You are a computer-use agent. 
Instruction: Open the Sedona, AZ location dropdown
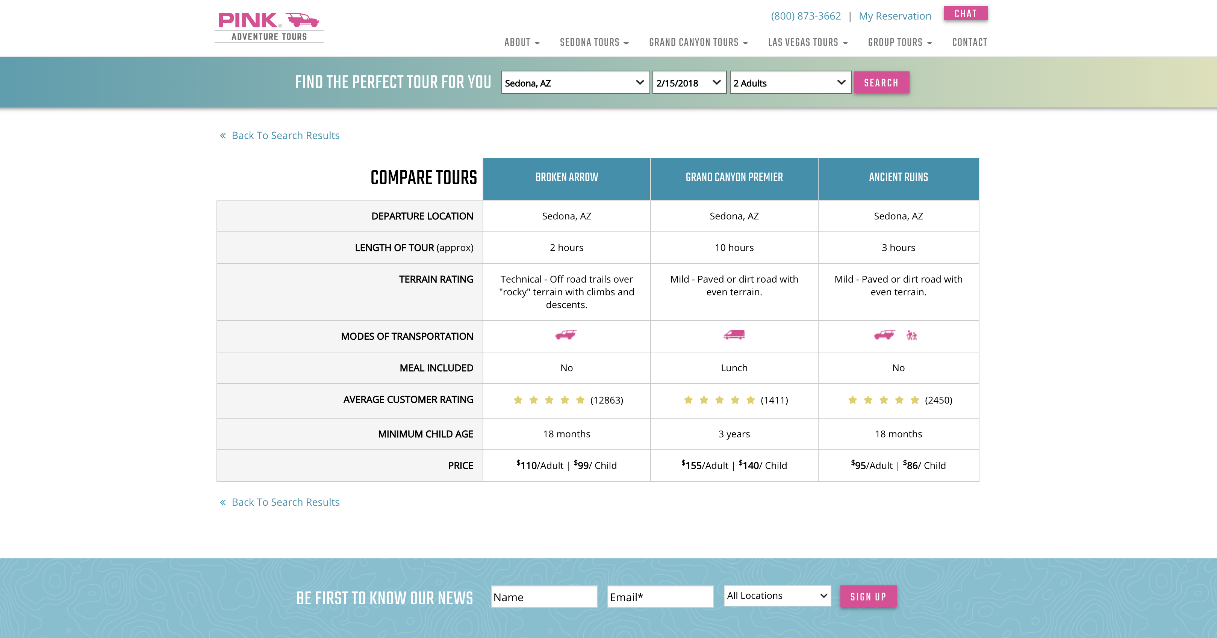575,83
